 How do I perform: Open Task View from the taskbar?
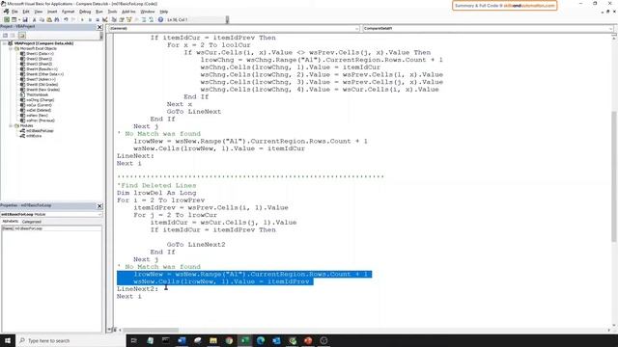[x=134, y=340]
